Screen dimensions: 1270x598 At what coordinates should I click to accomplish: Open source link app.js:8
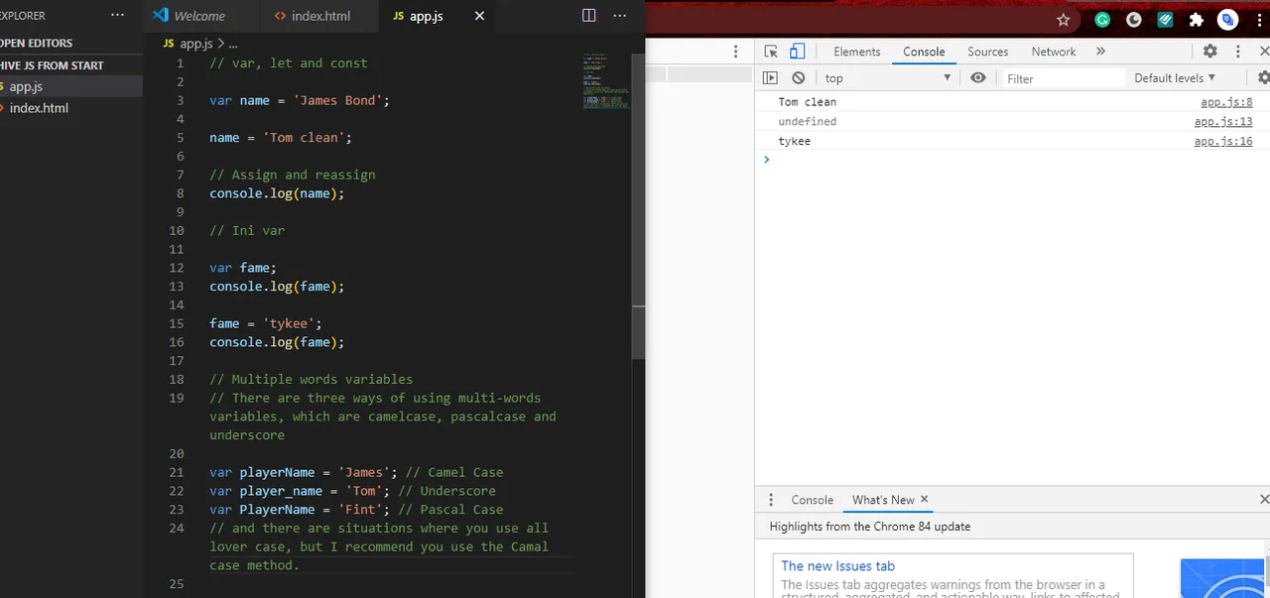[1226, 102]
